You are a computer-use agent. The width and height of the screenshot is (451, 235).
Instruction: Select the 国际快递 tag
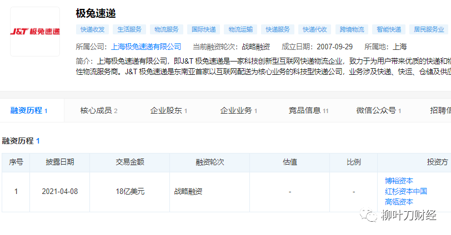(204, 29)
